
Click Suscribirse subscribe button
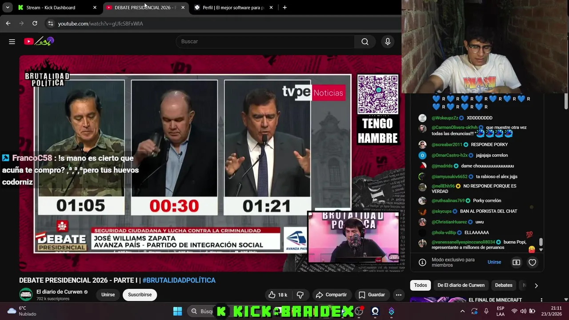140,295
